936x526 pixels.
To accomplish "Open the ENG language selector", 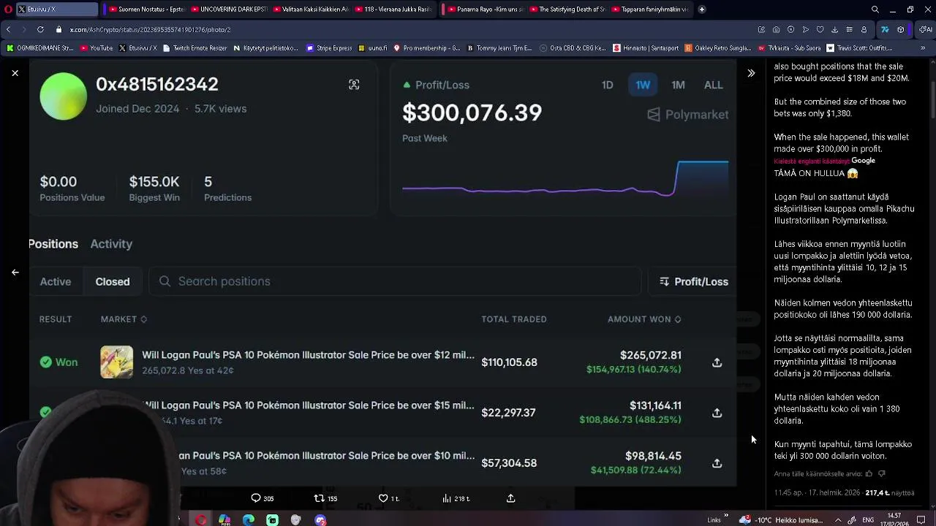I will click(x=868, y=520).
